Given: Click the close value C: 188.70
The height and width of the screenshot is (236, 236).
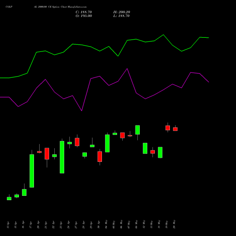Looking at the screenshot, I should [x=84, y=12].
